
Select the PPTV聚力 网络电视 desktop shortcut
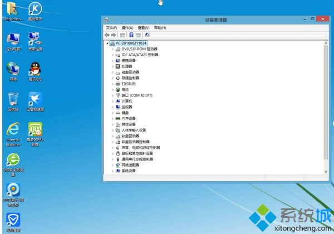click(x=13, y=195)
